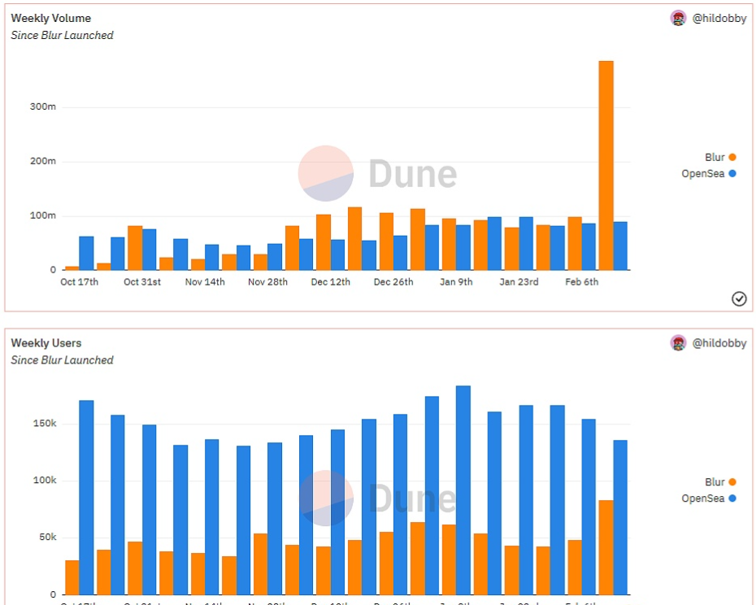Click the Feb 6th label on Weekly Volume axis
Image resolution: width=756 pixels, height=605 pixels.
tap(581, 282)
